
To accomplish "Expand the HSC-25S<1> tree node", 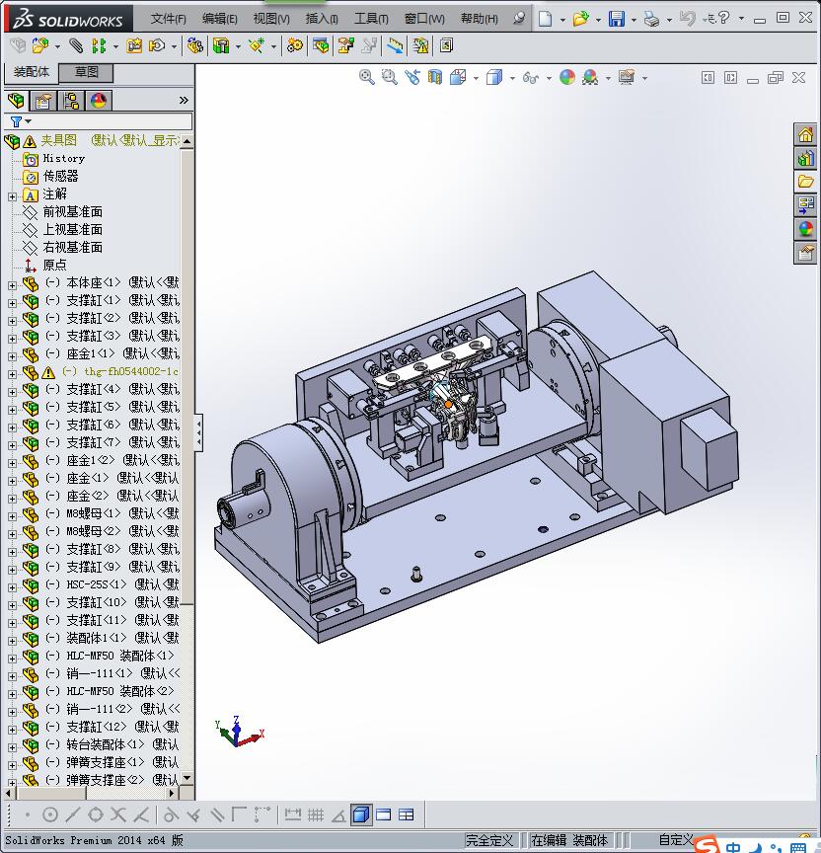I will (13, 587).
